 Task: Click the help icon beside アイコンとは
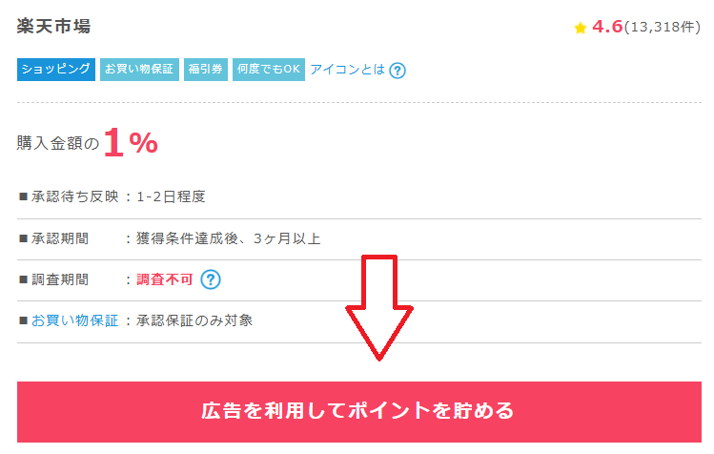click(x=398, y=71)
